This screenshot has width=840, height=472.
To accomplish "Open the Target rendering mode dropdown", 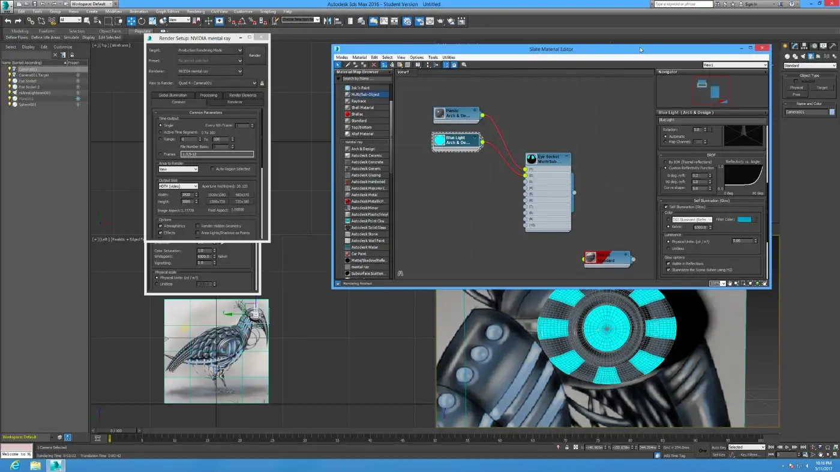I will point(209,50).
